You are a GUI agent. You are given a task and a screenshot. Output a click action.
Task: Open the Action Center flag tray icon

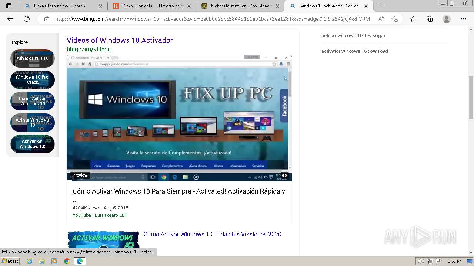[x=439, y=261]
